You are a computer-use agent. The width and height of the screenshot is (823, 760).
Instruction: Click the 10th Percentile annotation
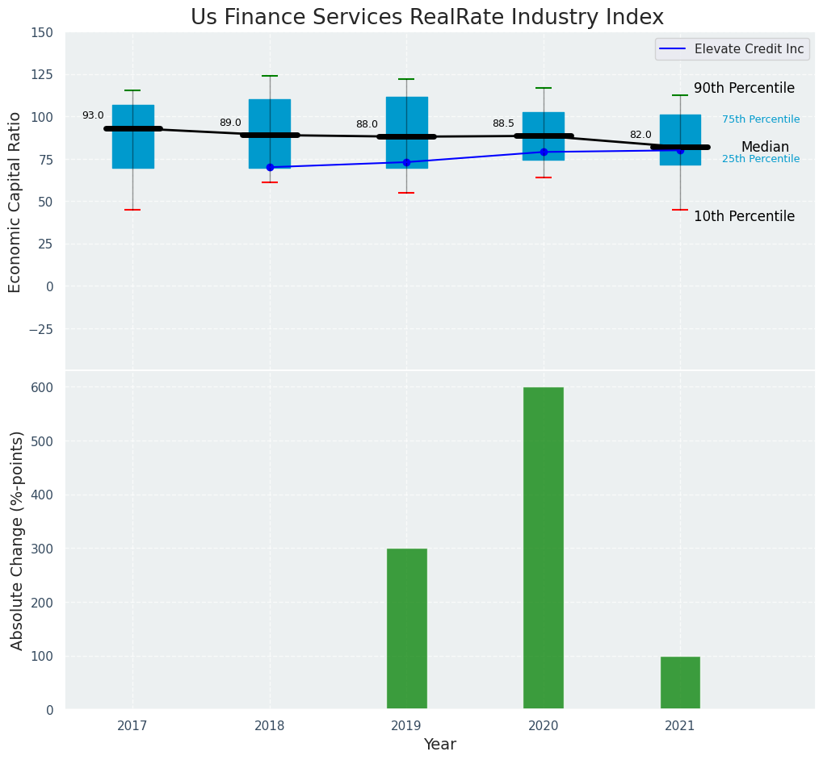744,216
